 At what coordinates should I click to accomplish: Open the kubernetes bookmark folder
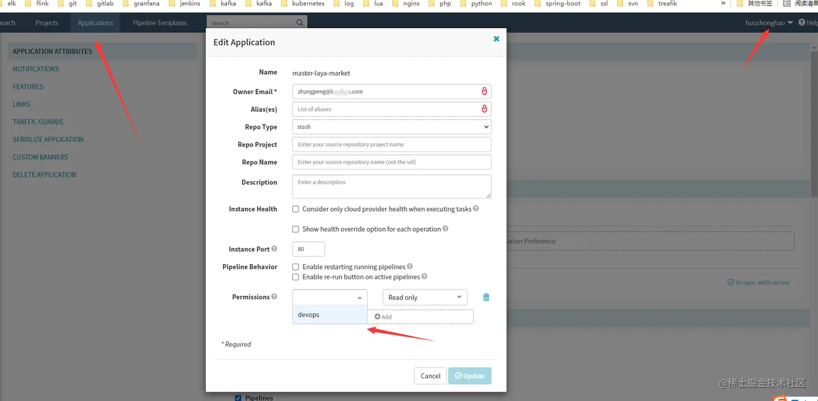pos(302,3)
